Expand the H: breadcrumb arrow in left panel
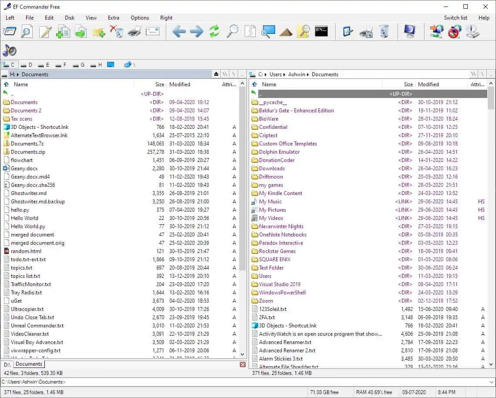Viewport: 496px width, 398px height. coord(18,74)
